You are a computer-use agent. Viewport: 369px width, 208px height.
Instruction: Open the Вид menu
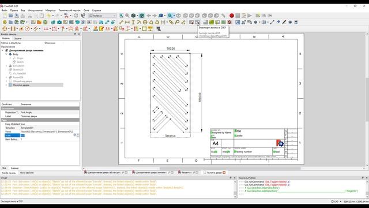coord(23,10)
